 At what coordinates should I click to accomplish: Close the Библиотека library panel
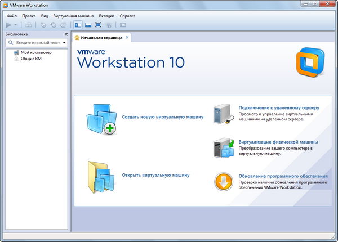[x=66, y=34]
